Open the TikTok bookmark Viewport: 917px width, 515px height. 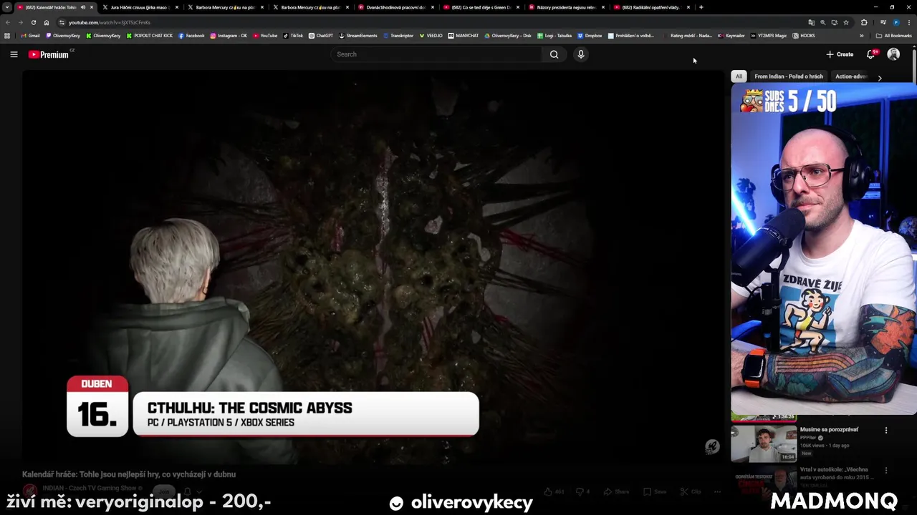pos(293,36)
